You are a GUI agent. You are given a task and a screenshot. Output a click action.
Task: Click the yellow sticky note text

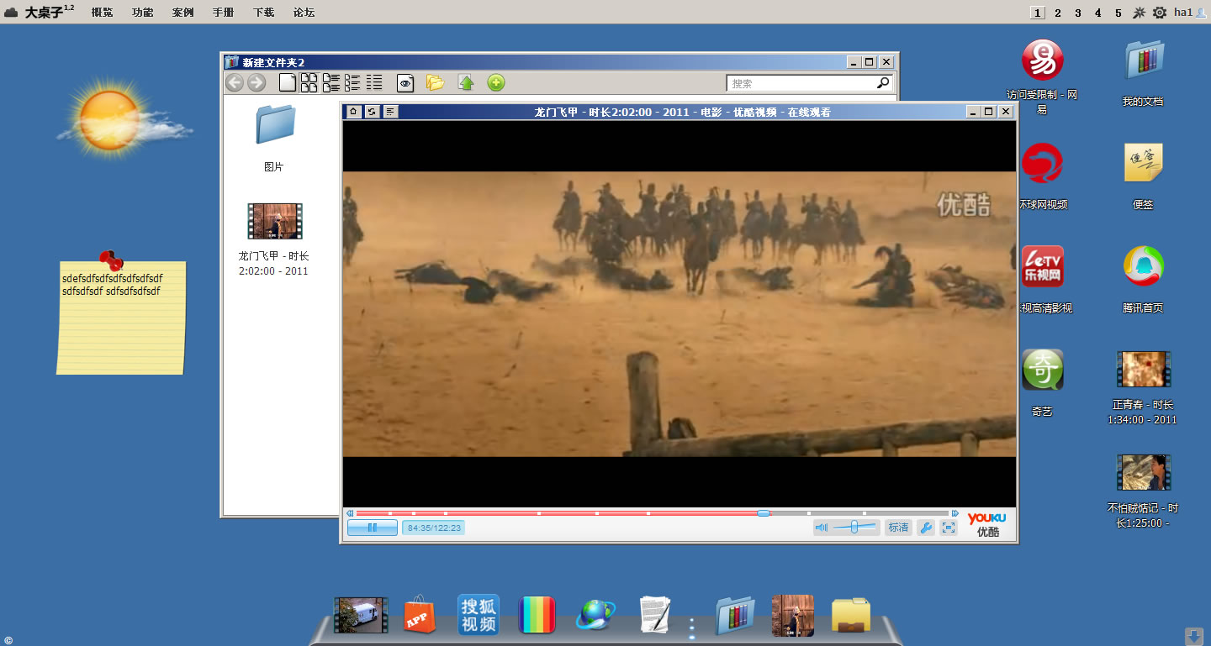(113, 285)
